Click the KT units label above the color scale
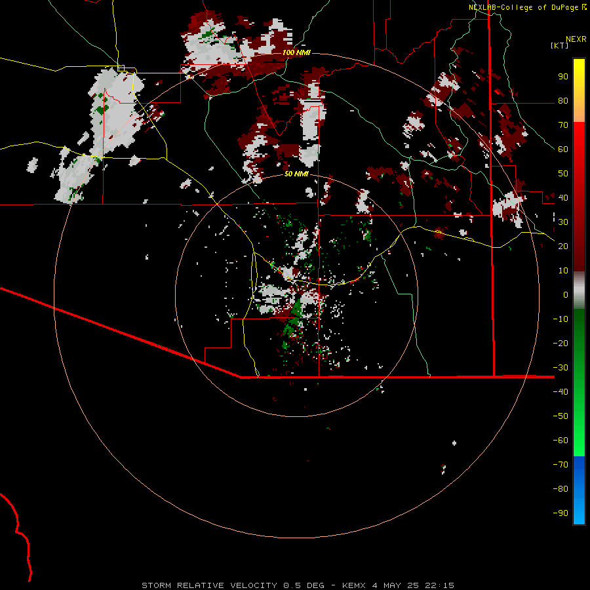The image size is (590, 590). click(560, 45)
